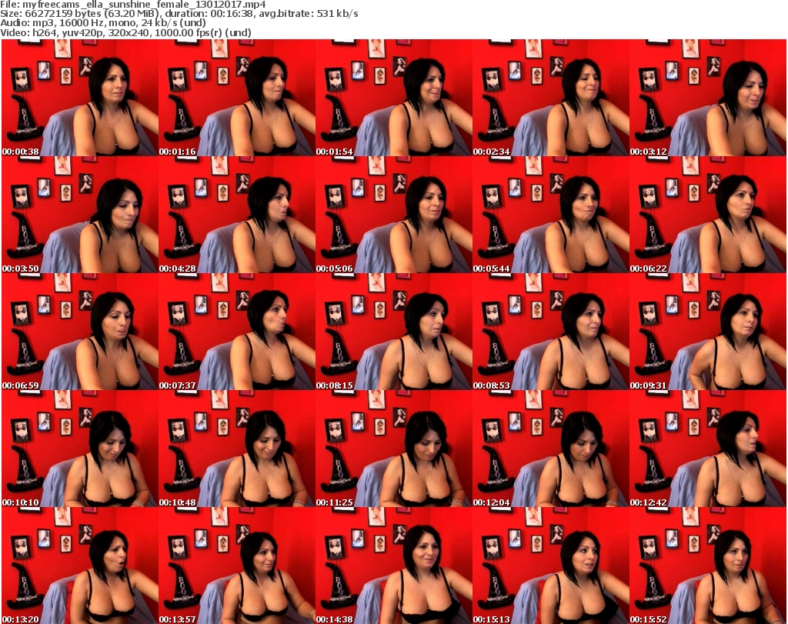Choose the frame stamped 00:06:22

(x=708, y=215)
